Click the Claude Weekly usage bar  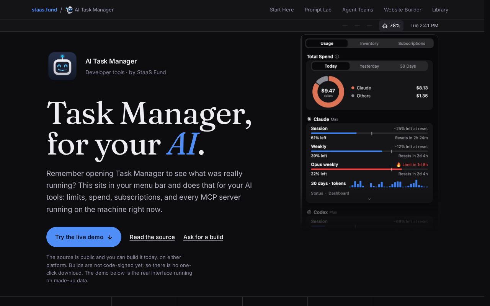[369, 151]
